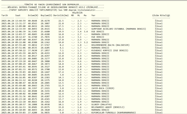The image size is (187, 114).
Task: Select the 'Derinlik(km)' column header
Action: tap(61, 15)
